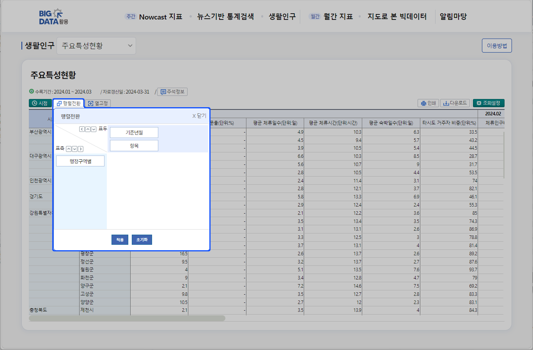Select the 기준년월 item in 표두

pyautogui.click(x=134, y=133)
